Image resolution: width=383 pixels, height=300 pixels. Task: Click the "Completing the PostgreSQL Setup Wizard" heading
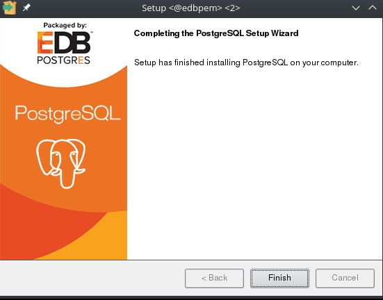point(216,33)
